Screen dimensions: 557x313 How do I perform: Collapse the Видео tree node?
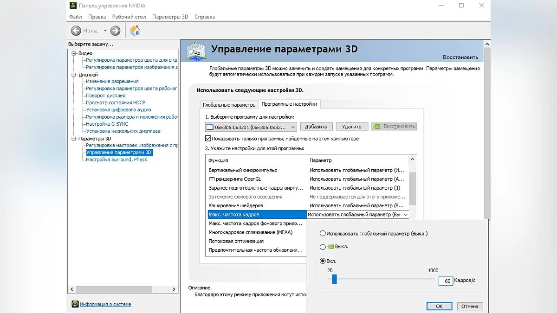73,53
